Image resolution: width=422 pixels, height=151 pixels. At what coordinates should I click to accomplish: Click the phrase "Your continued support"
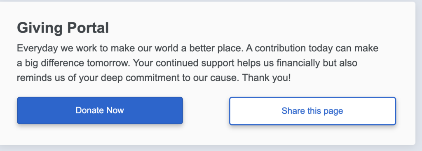pyautogui.click(x=183, y=63)
